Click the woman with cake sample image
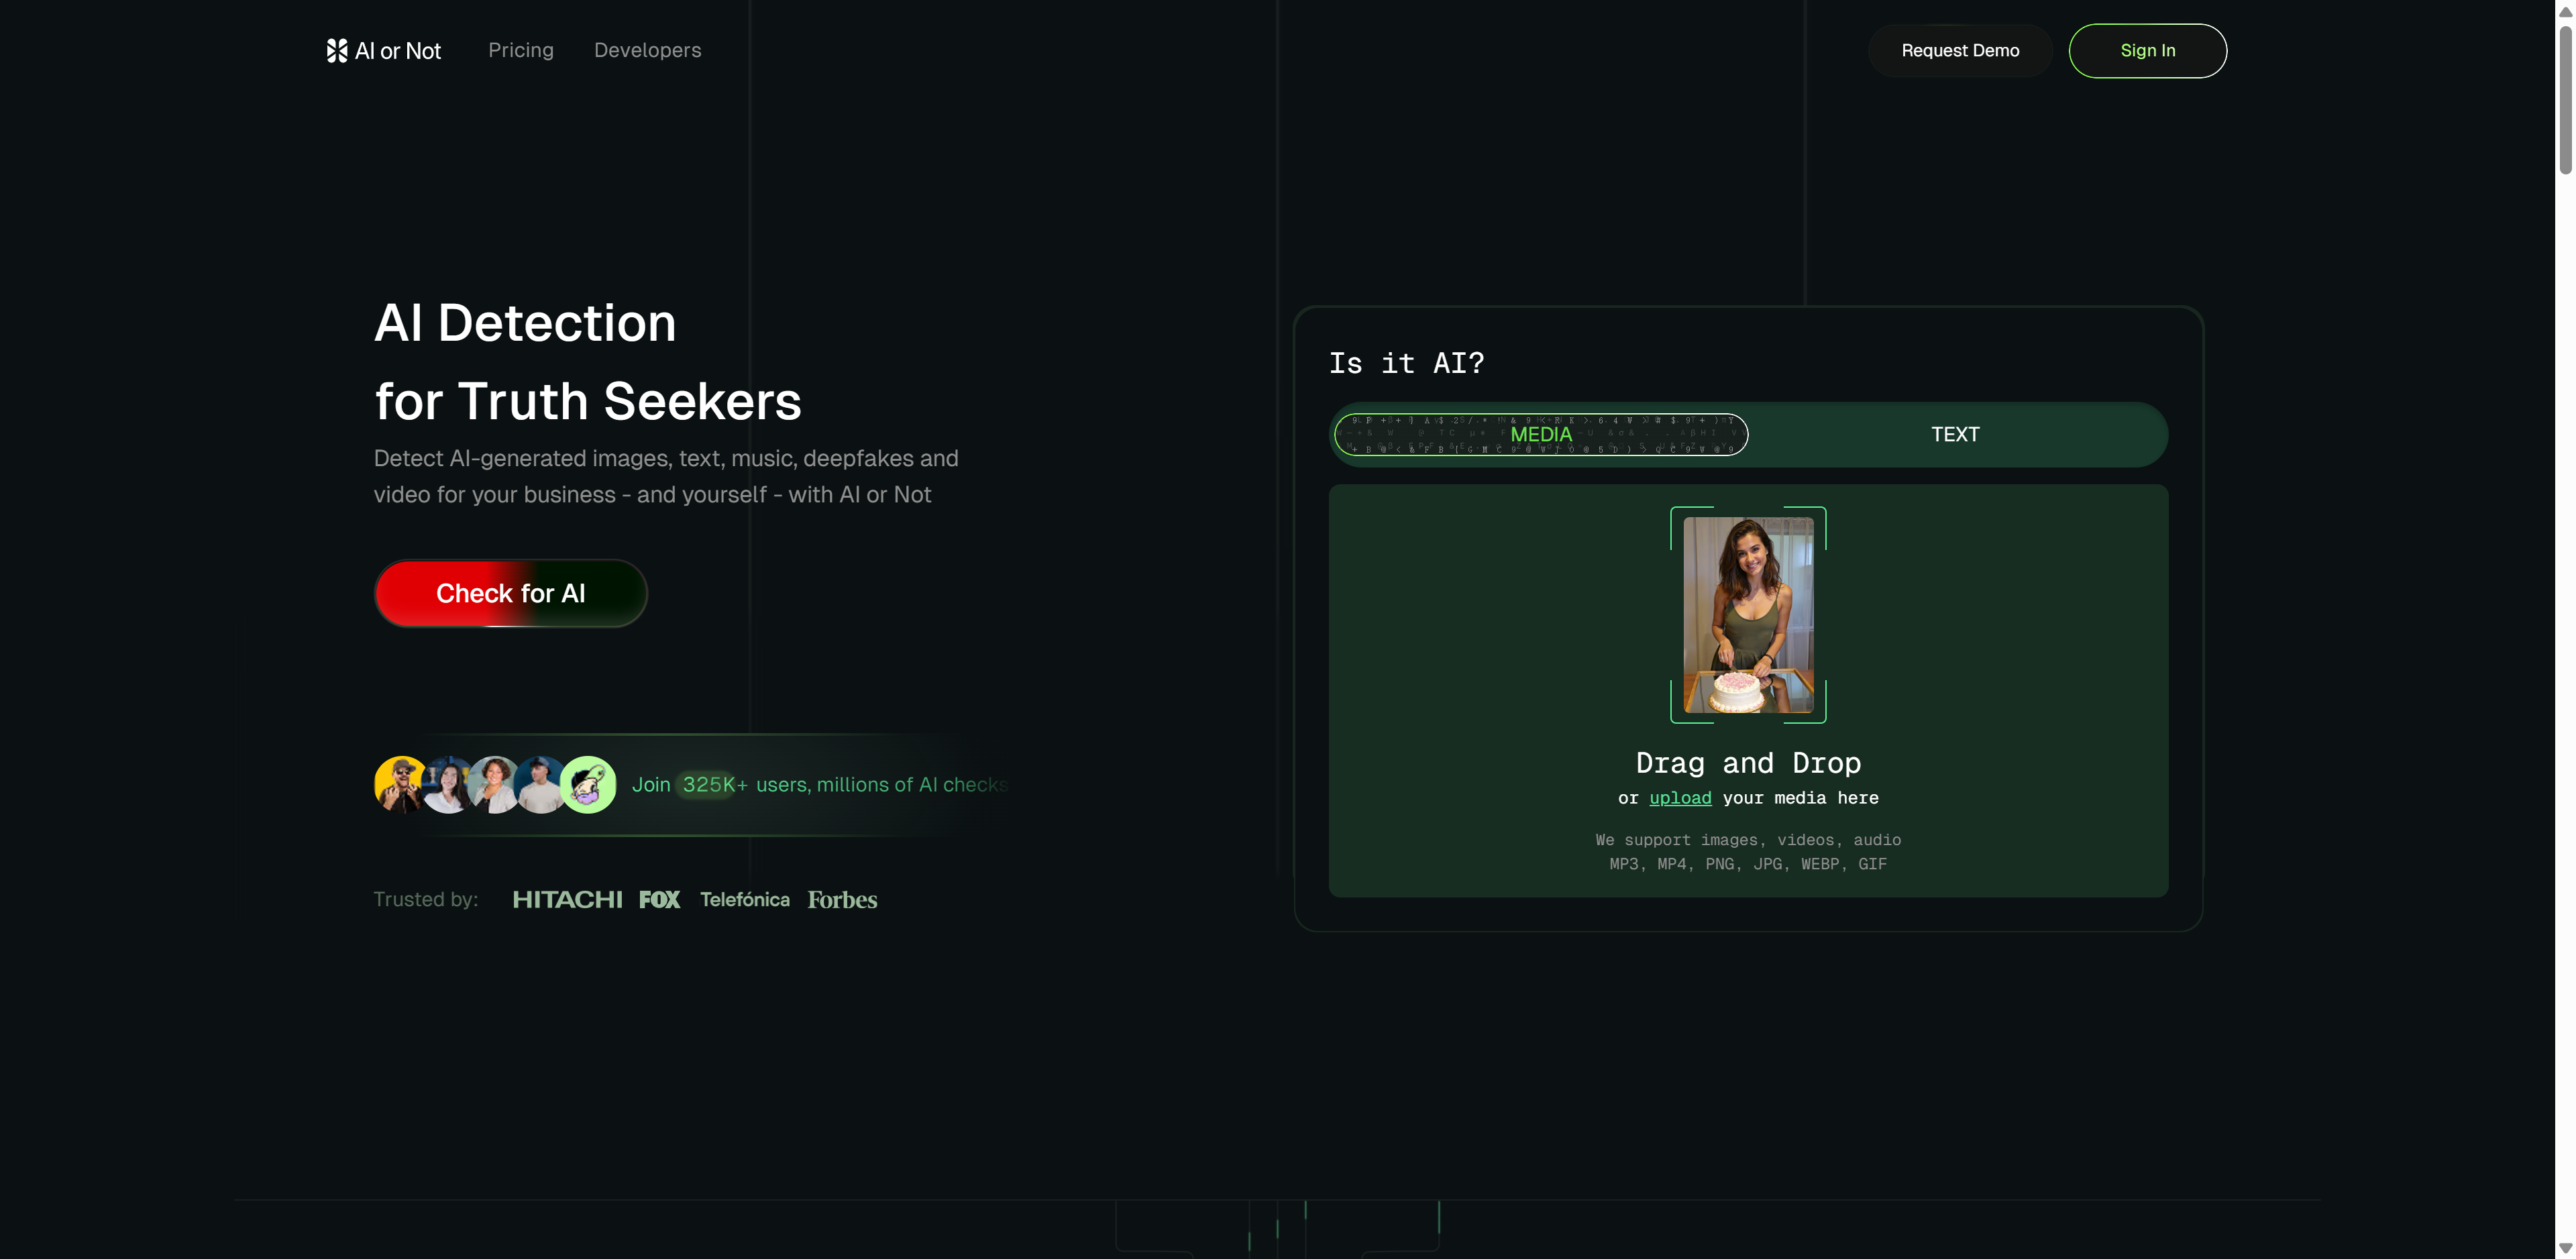The image size is (2576, 1259). click(1747, 614)
